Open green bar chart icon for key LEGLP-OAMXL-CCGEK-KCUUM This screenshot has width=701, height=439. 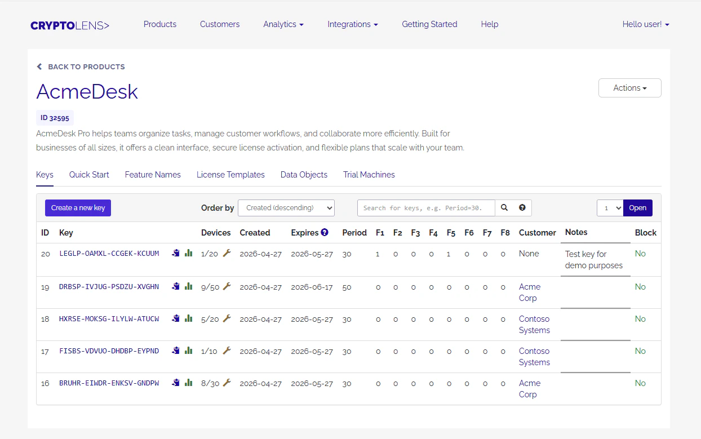pos(189,254)
